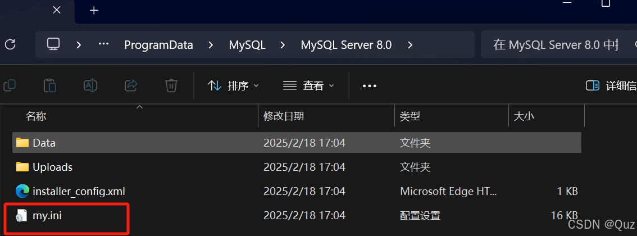Viewport: 637px width, 236px height.
Task: Click Uploads modified date 2025/2/18 17:04
Action: click(x=304, y=167)
